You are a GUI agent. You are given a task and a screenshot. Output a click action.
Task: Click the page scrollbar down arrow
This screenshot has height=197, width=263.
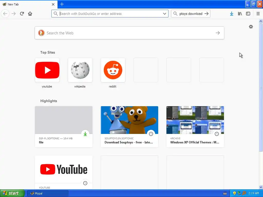point(261,187)
